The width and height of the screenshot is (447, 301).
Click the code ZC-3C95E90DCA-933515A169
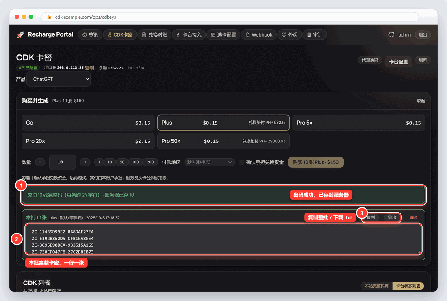click(63, 245)
